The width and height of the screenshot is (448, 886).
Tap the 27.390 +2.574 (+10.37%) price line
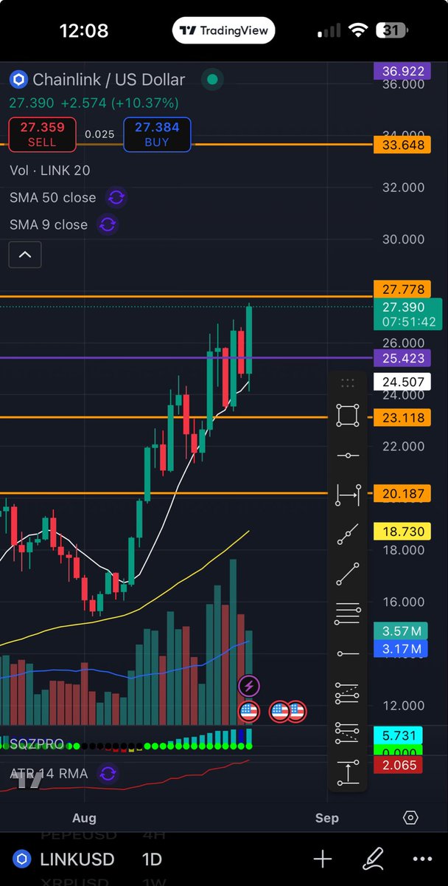pos(94,103)
